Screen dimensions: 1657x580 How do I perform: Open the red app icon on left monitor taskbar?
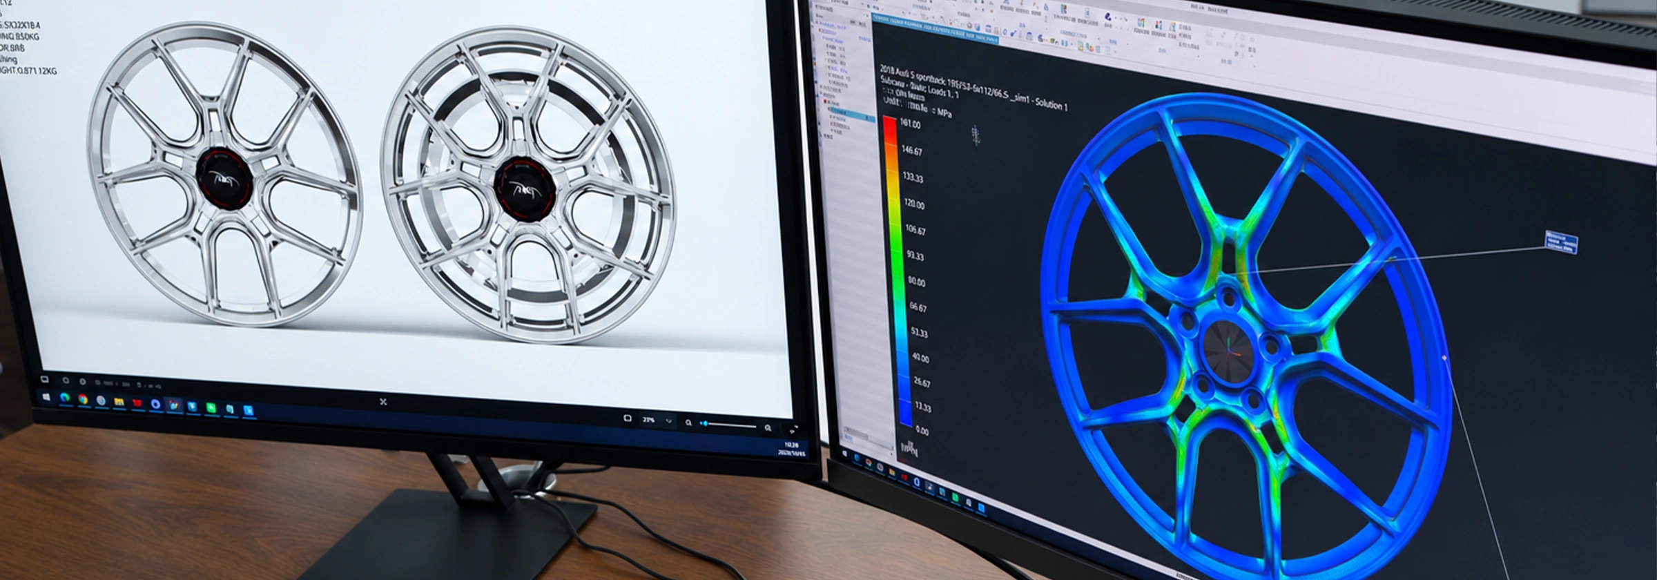coord(137,403)
